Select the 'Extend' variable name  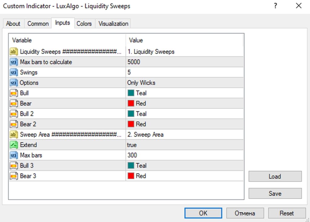point(28,145)
